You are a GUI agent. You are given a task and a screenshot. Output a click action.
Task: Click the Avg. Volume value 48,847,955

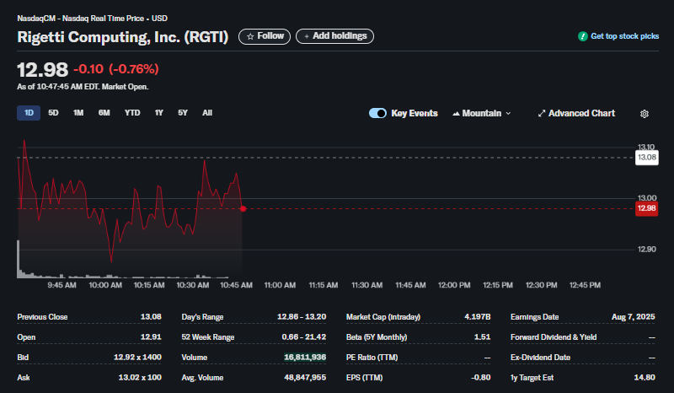305,378
